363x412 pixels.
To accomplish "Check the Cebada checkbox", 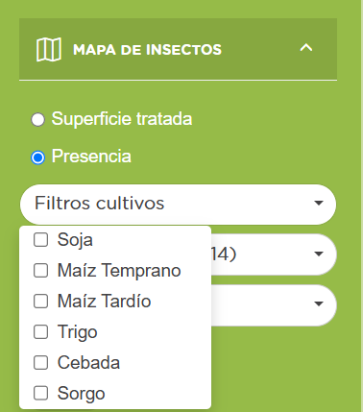I will (x=41, y=363).
